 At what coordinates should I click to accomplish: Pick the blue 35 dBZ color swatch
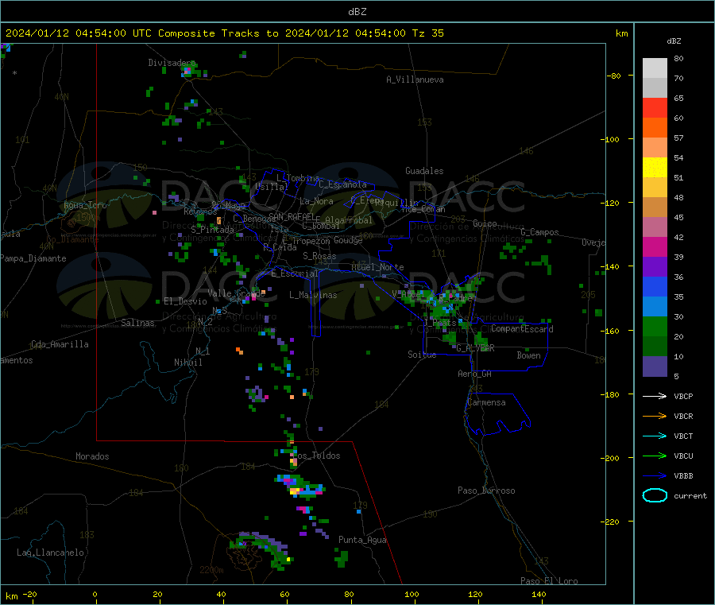[x=655, y=286]
